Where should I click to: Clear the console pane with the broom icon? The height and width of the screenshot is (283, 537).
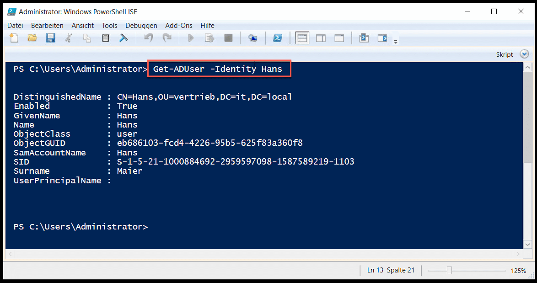(x=124, y=38)
